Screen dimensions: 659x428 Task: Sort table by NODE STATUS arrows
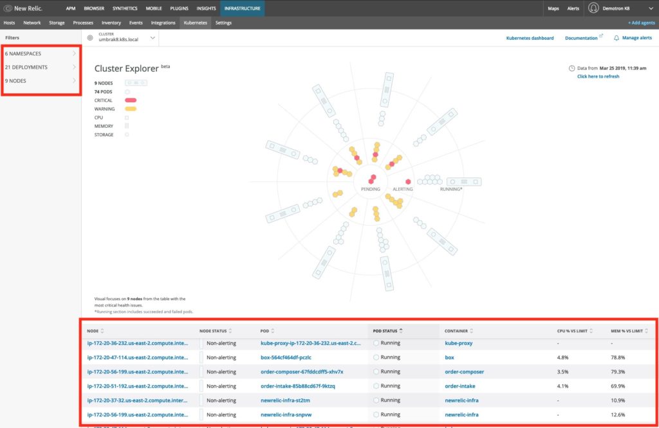tap(230, 331)
